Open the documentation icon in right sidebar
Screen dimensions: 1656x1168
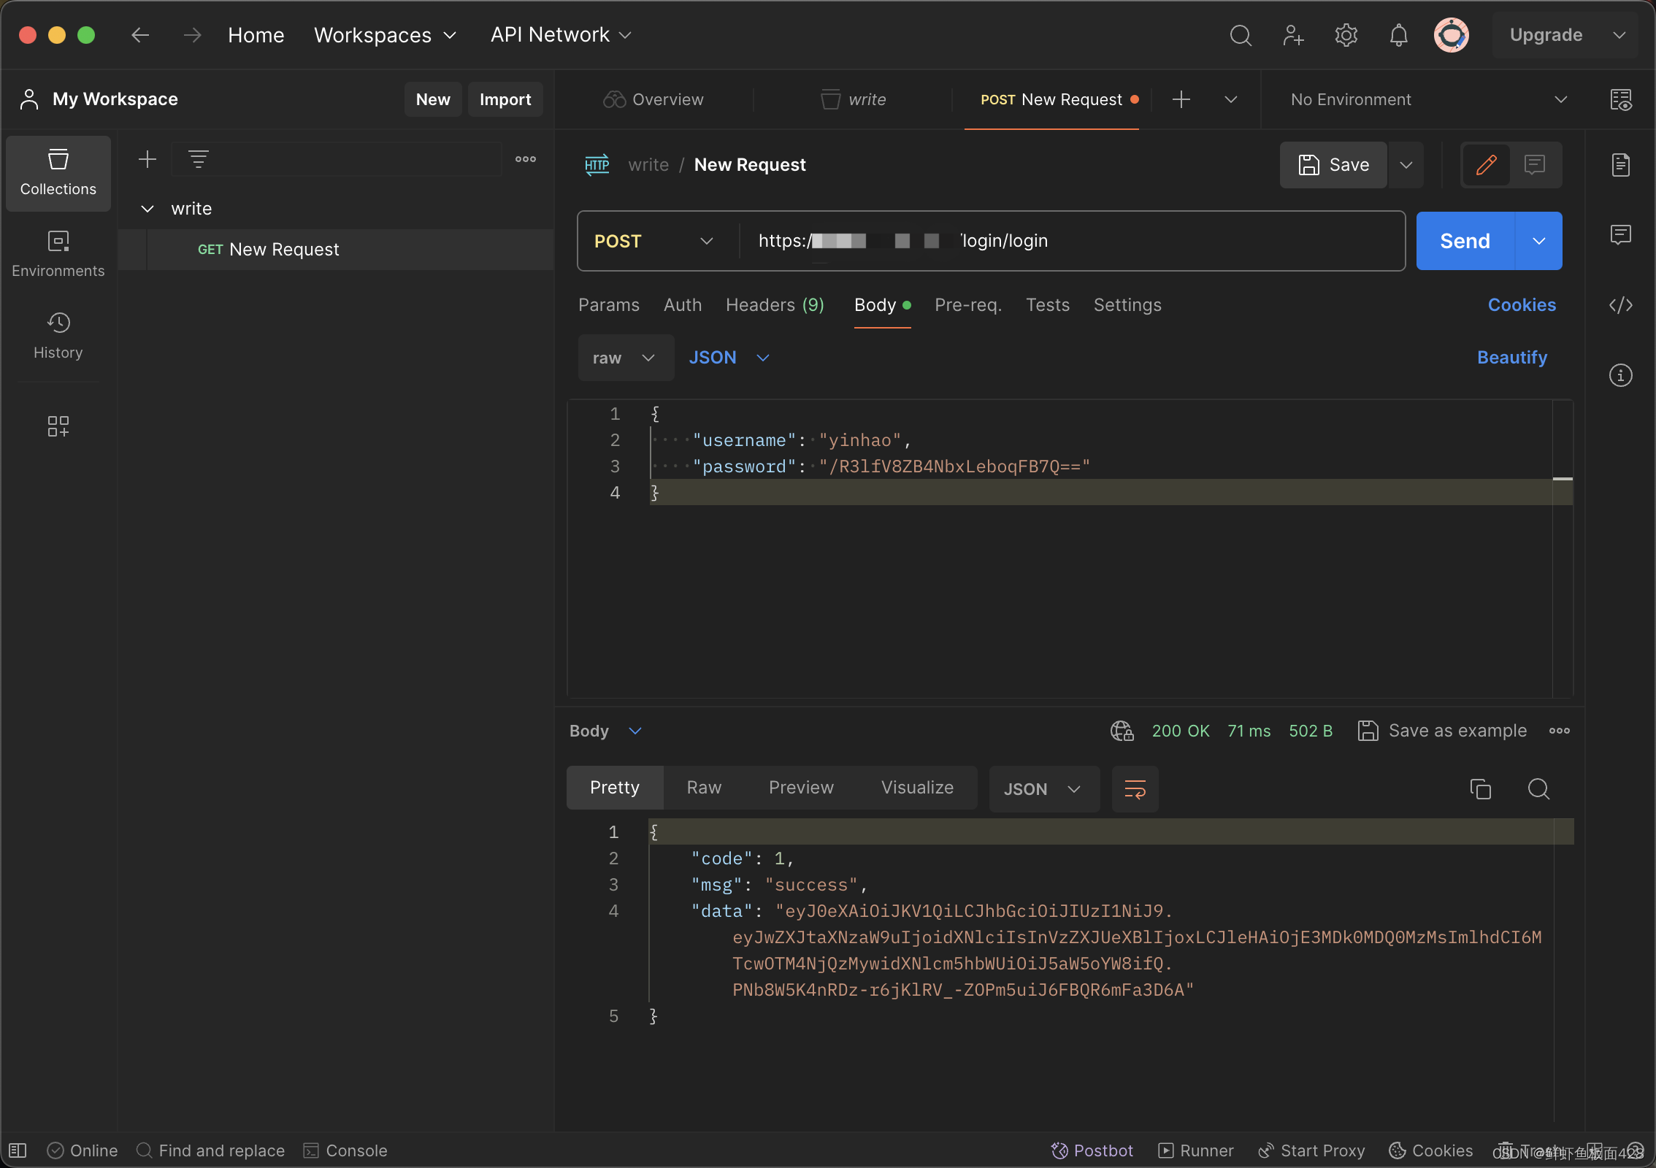tap(1621, 165)
